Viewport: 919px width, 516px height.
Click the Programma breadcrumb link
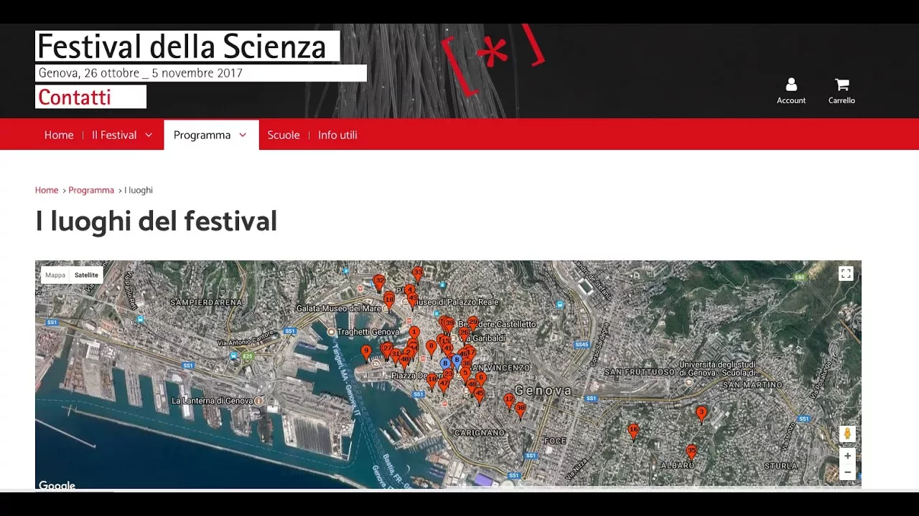[x=91, y=191]
